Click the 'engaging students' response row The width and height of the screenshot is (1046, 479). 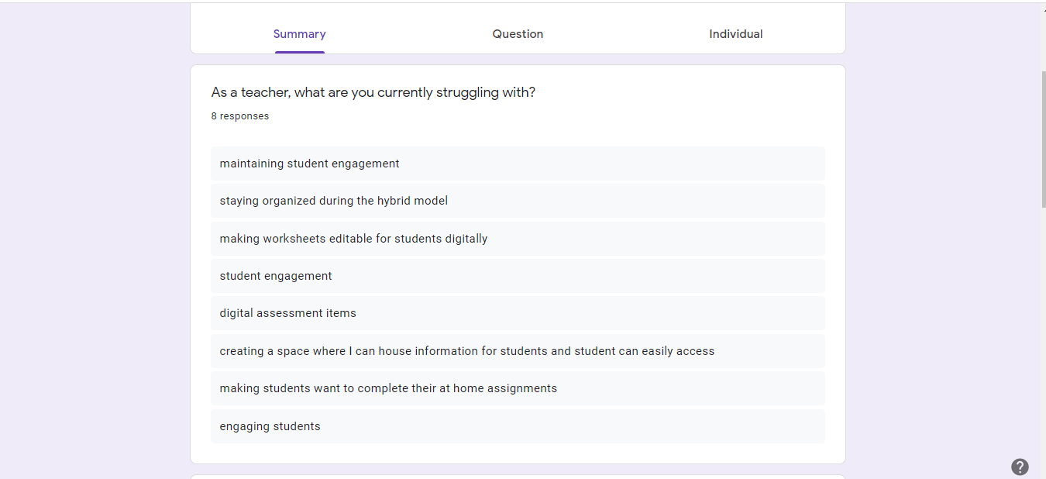tap(518, 426)
